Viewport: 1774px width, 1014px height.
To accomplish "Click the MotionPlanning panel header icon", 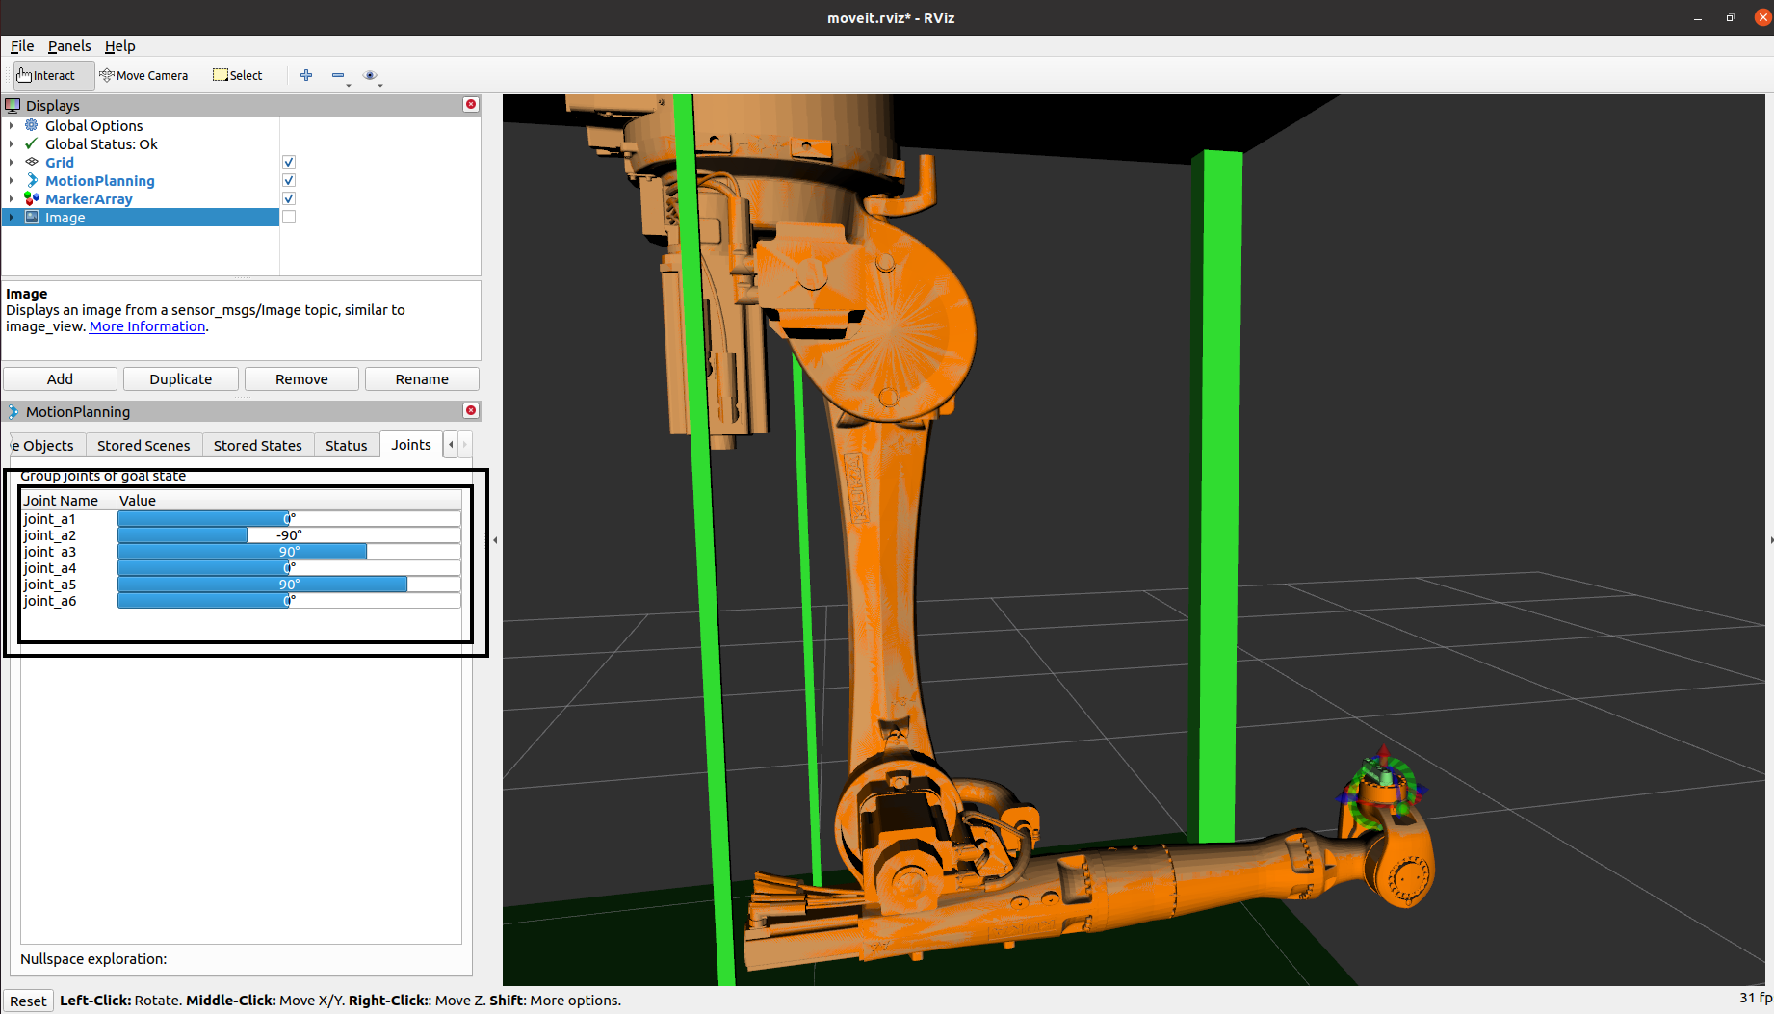I will 13,411.
